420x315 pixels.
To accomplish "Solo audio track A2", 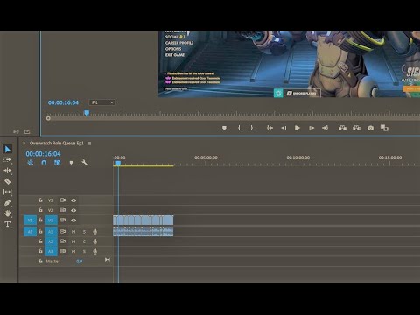I will [84, 241].
